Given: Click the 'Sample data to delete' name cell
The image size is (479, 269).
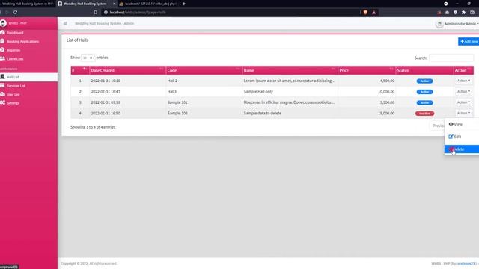Looking at the screenshot, I should [290, 113].
